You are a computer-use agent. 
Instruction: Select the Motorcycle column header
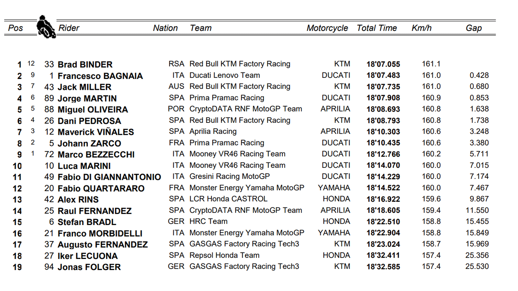327,28
